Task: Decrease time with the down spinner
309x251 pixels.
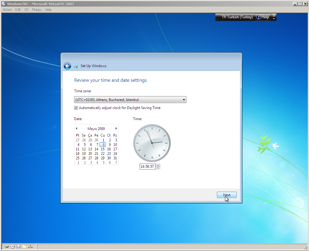Action: click(158, 168)
